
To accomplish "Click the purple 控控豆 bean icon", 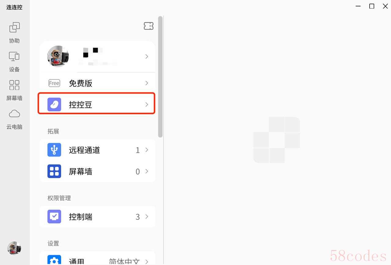I will [54, 105].
